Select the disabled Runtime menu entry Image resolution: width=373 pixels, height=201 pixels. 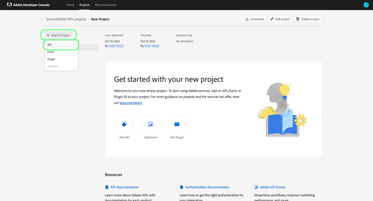[x=61, y=66]
